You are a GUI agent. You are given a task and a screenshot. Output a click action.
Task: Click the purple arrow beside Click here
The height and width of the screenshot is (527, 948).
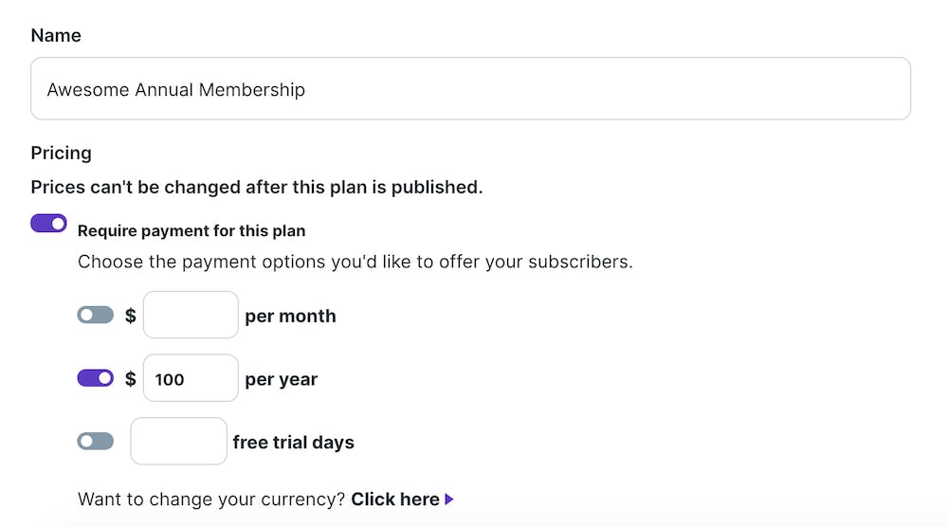449,500
